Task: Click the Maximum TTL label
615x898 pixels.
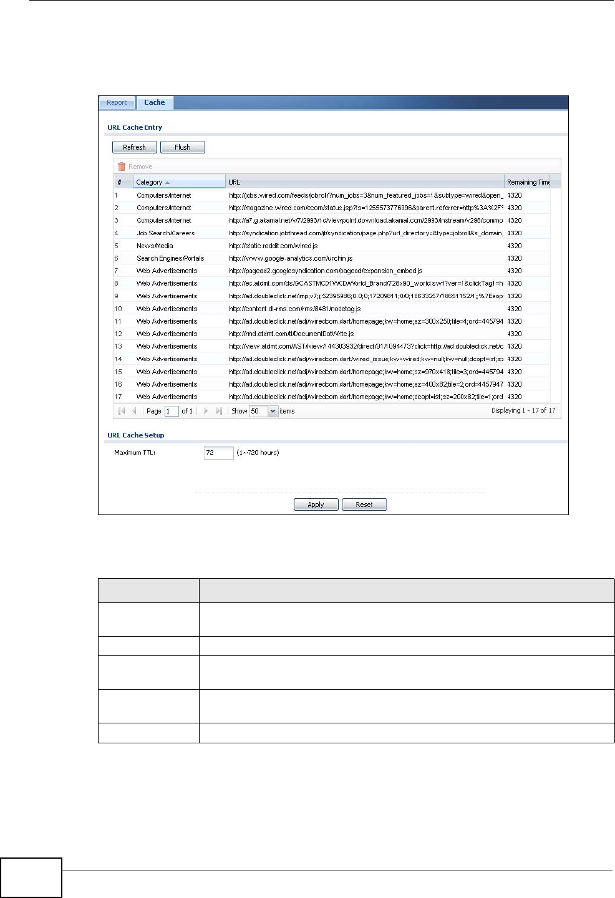Action: [135, 453]
